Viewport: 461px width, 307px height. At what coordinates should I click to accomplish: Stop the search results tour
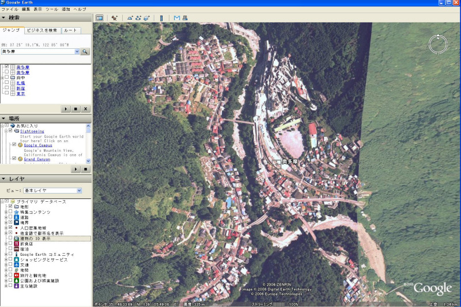pos(75,109)
